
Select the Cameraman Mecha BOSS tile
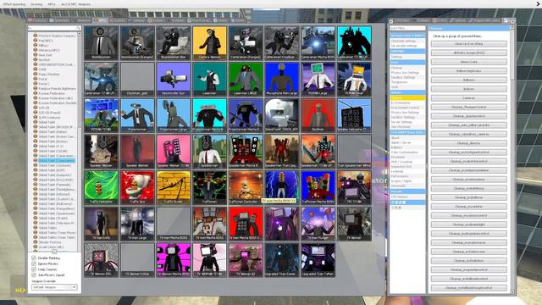pos(318,42)
